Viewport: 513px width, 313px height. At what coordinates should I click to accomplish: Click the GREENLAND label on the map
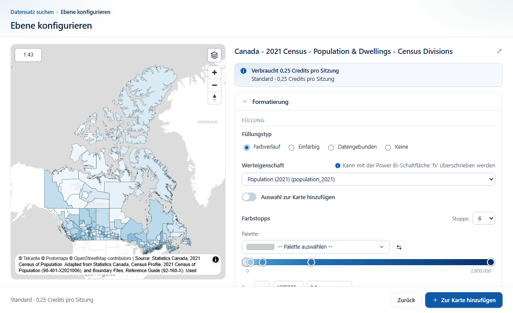tap(208, 122)
